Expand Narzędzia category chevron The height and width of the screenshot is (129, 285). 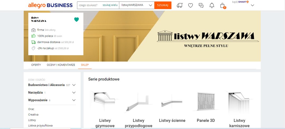[74, 93]
